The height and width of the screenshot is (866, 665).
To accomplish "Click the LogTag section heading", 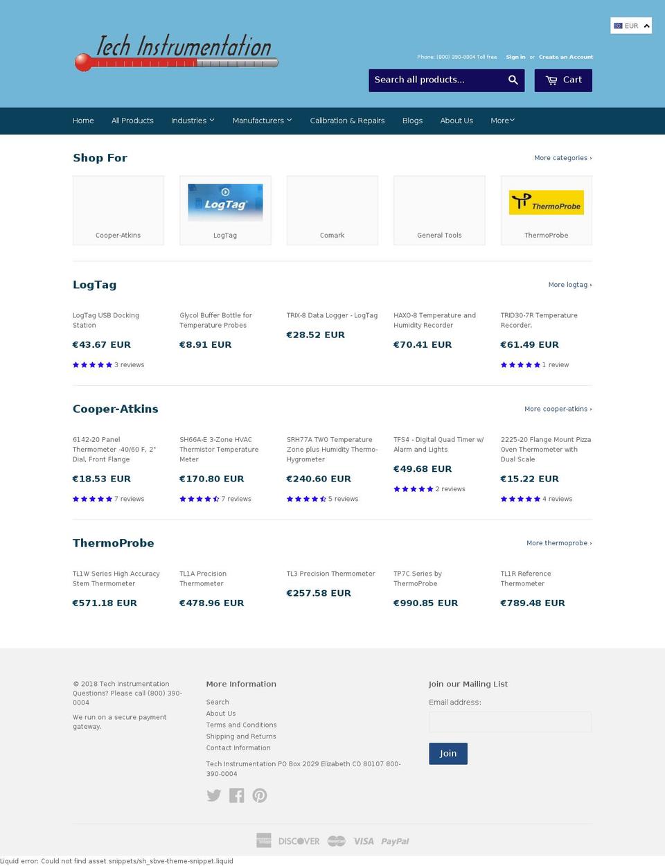I will click(x=95, y=285).
